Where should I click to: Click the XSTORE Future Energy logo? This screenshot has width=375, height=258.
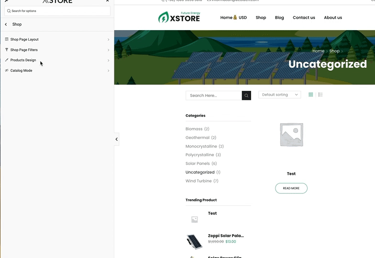pyautogui.click(x=179, y=17)
